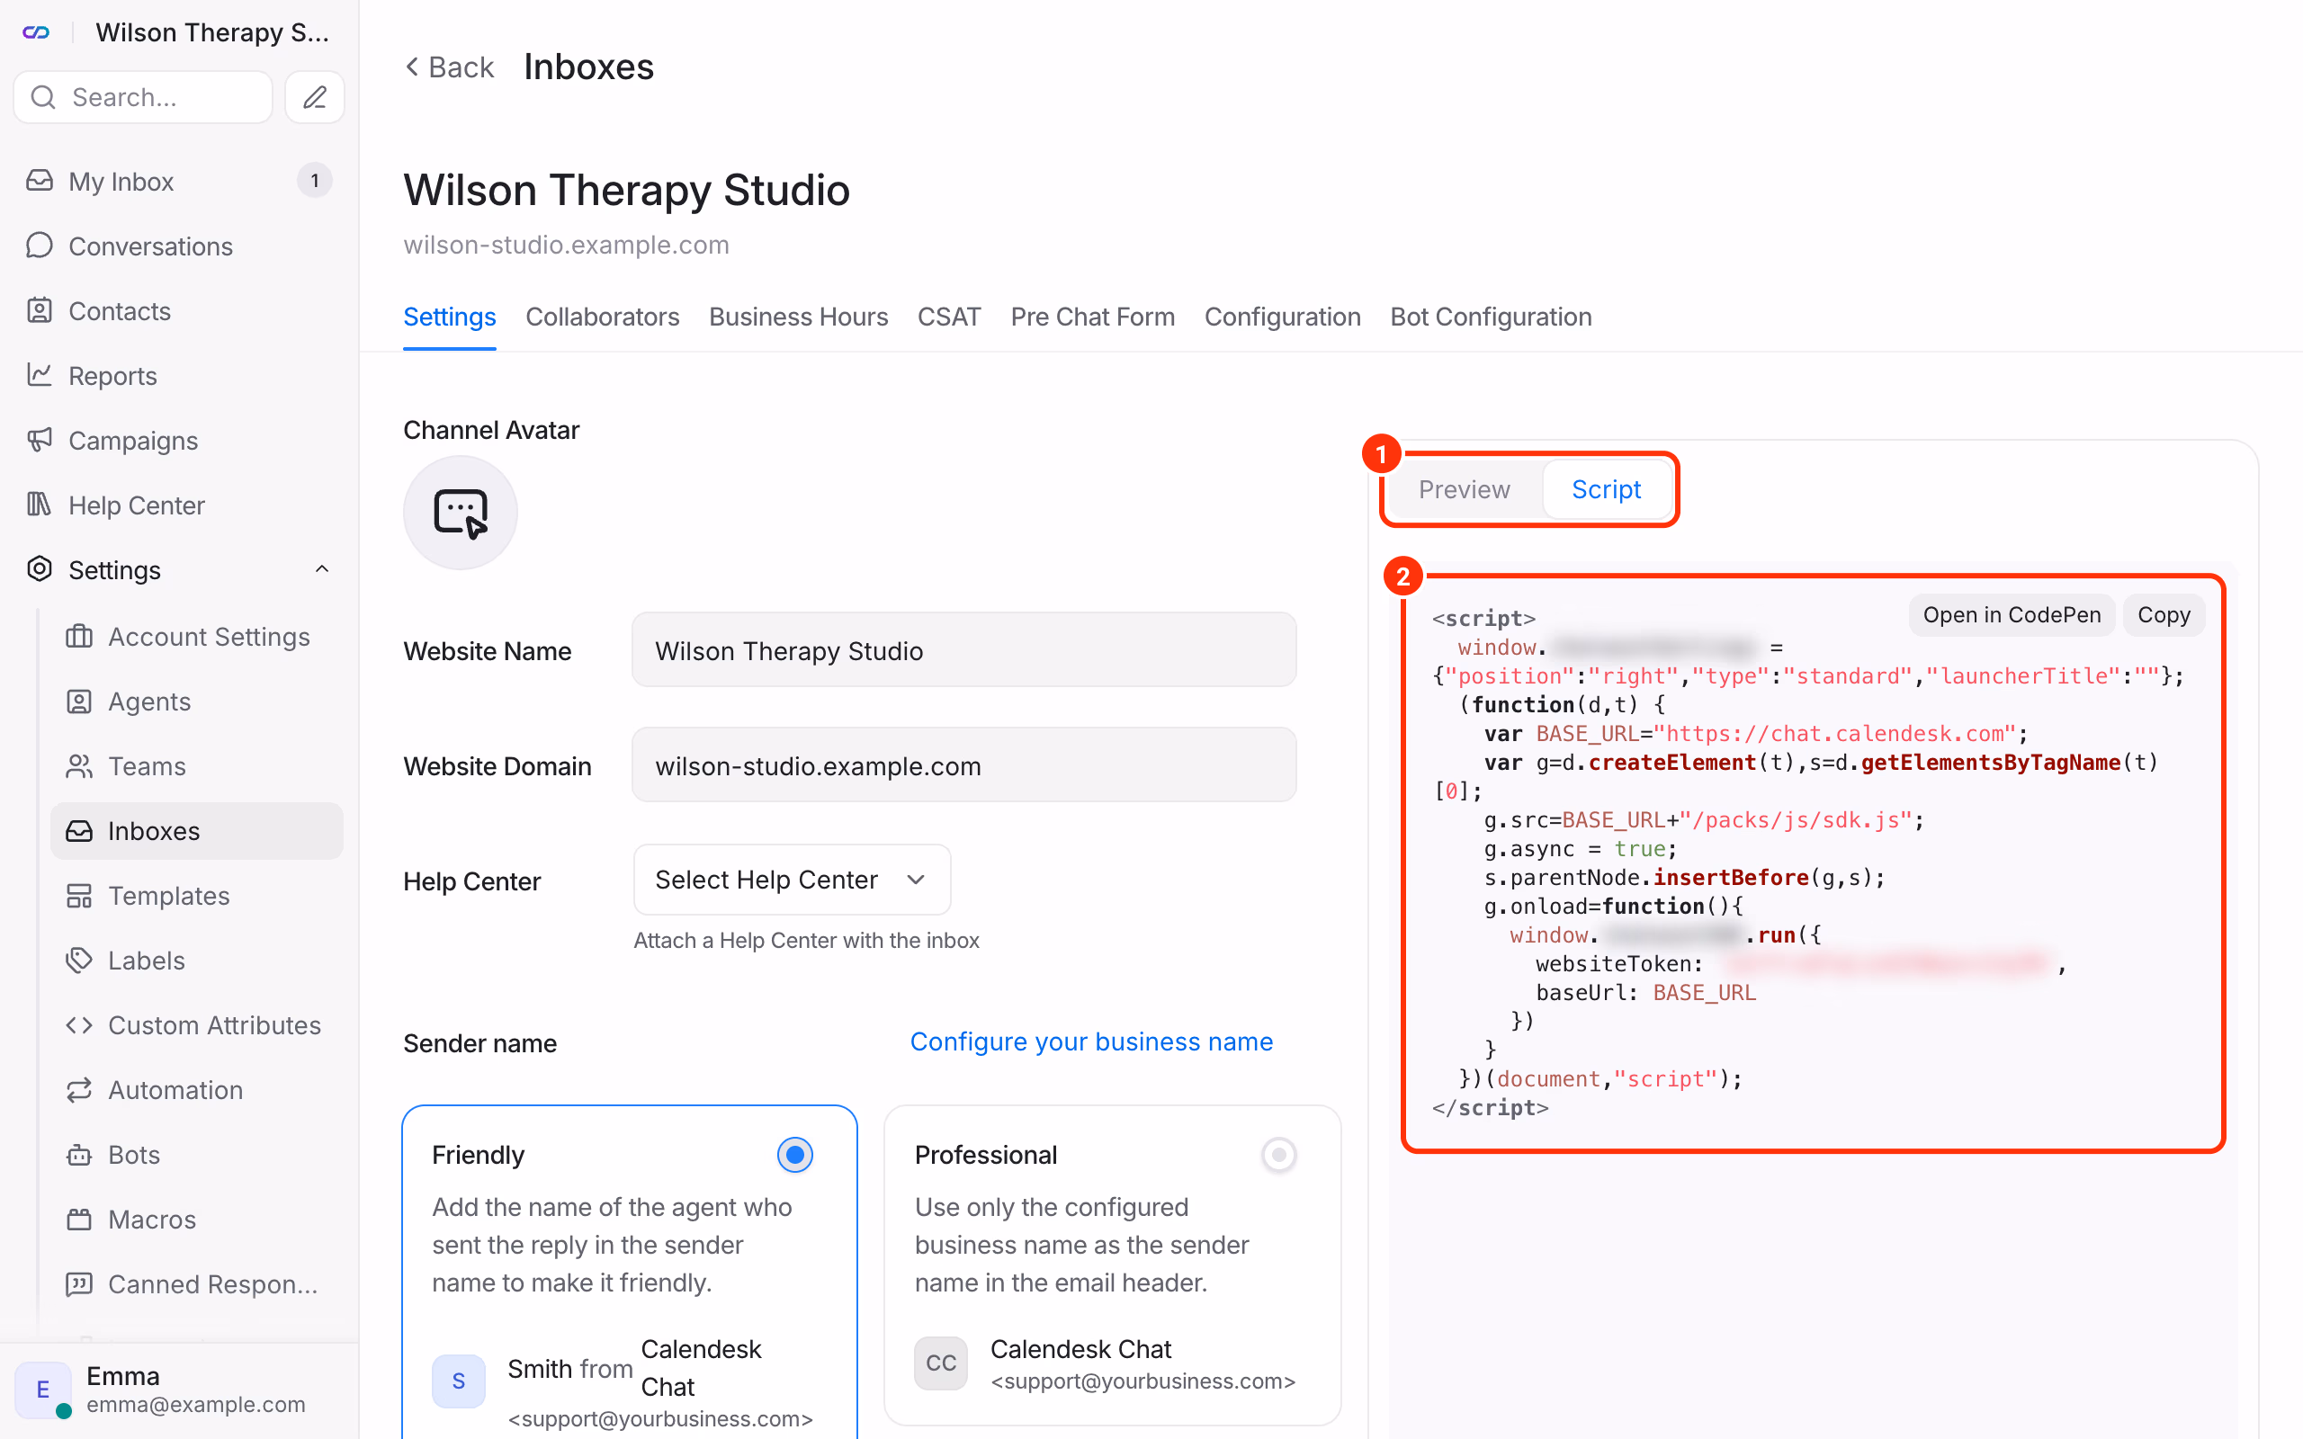The height and width of the screenshot is (1439, 2303).
Task: Focus the Website Name field
Action: click(964, 651)
